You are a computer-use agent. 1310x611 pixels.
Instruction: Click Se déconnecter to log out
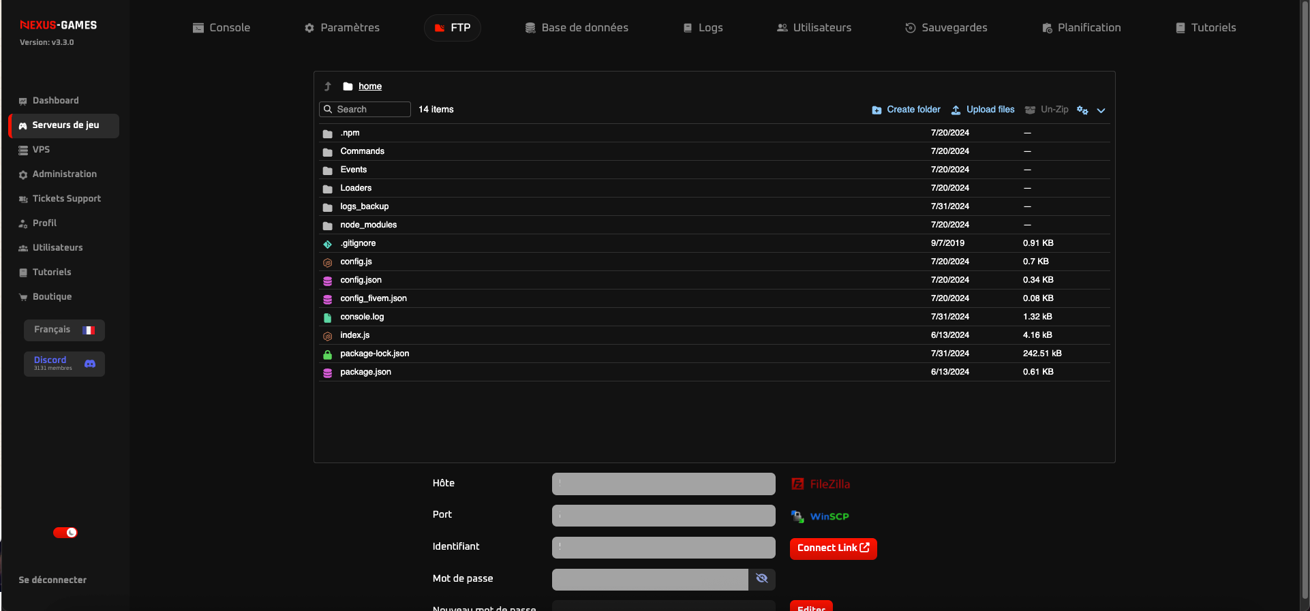click(x=52, y=580)
